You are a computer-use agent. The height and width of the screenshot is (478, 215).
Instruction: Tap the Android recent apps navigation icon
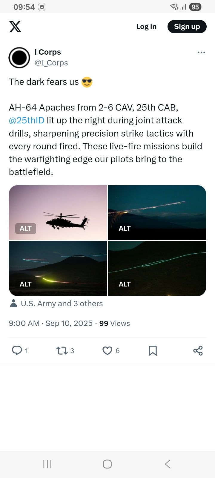click(47, 464)
